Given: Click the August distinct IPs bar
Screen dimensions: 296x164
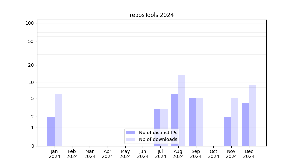Looking at the screenshot, I should point(175,120).
